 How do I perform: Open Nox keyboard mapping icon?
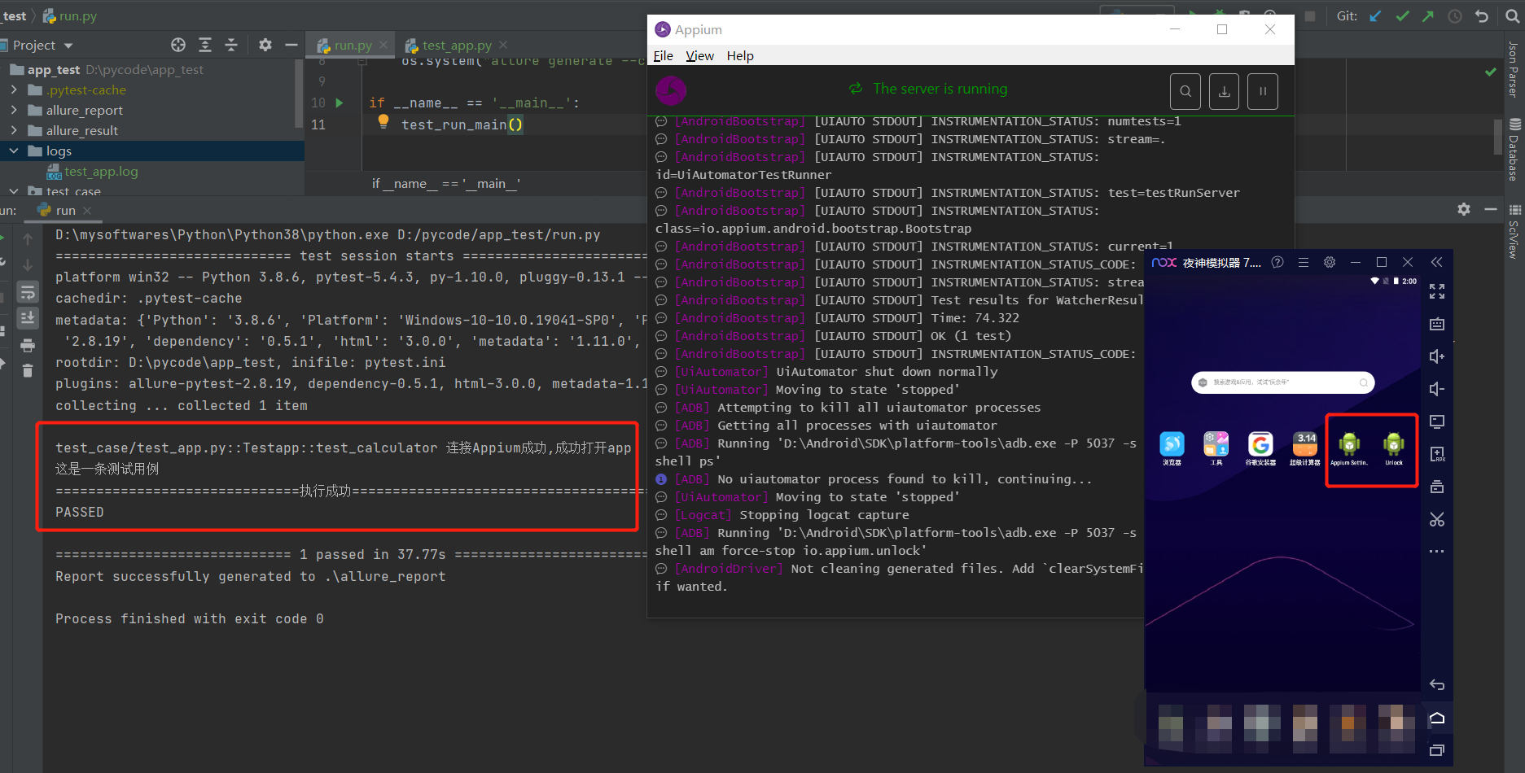point(1437,324)
